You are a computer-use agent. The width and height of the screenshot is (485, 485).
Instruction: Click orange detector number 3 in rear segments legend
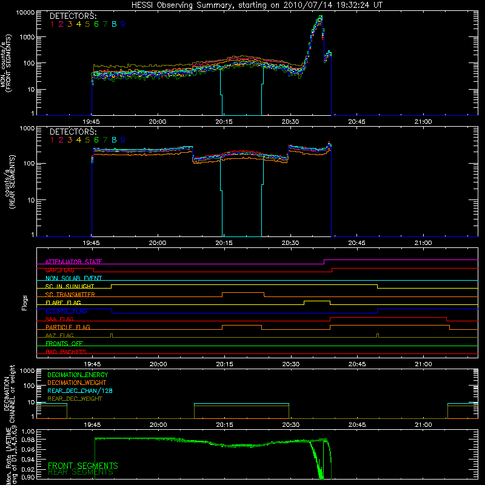coord(70,140)
